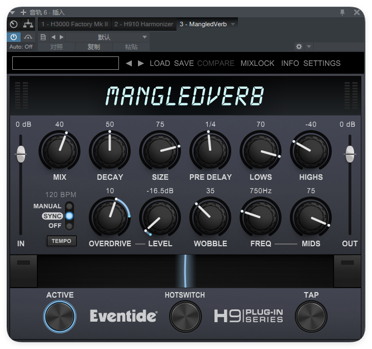Load the previous Eventide preset
372x349 pixels.
(x=129, y=63)
